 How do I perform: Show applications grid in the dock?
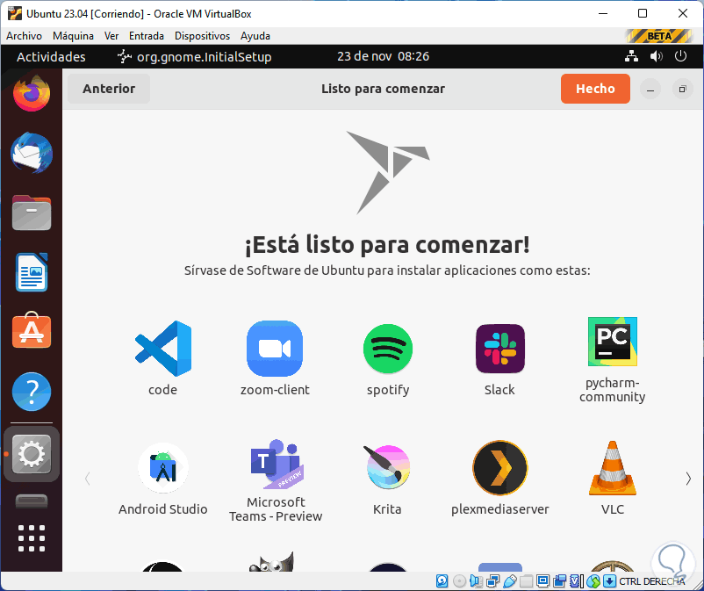pyautogui.click(x=31, y=537)
